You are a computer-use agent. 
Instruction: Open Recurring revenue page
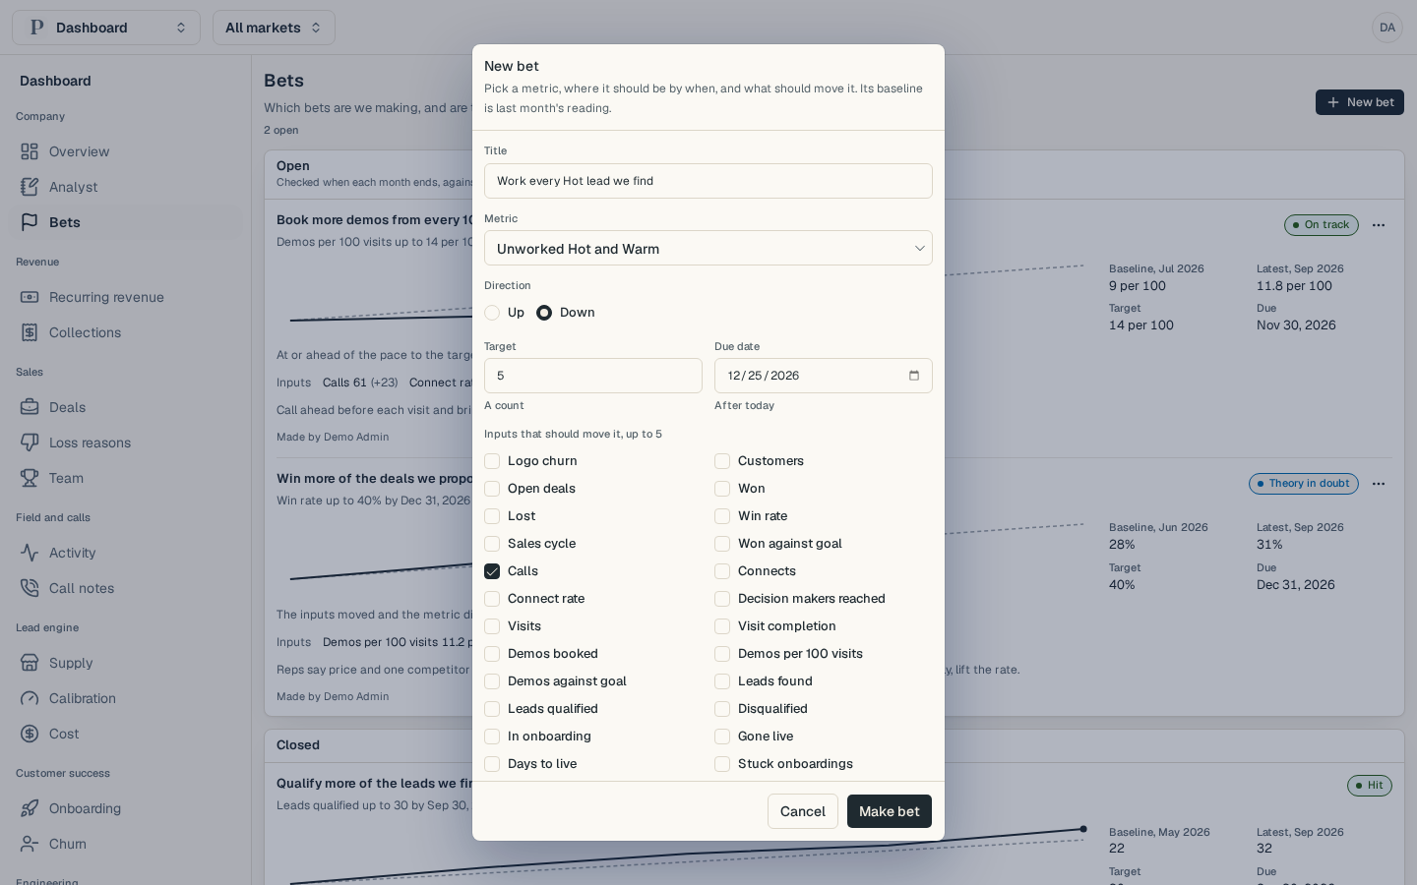pyautogui.click(x=125, y=297)
